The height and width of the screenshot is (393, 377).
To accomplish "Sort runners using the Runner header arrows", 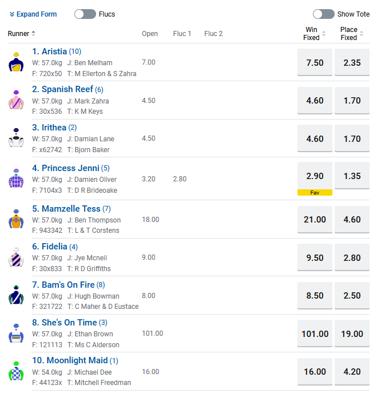I will click(x=33, y=34).
